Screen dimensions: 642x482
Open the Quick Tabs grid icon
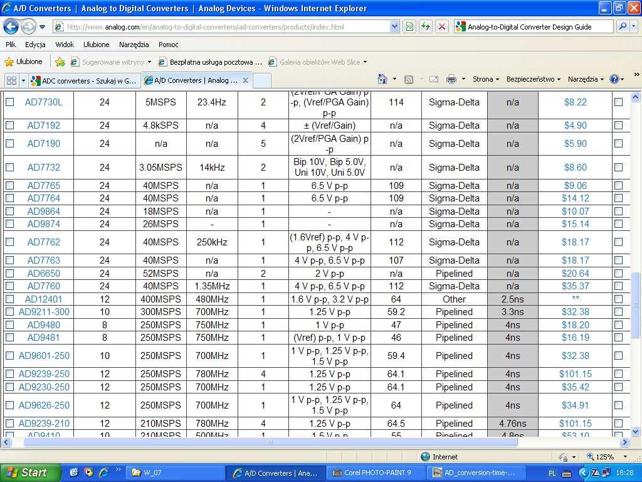point(11,80)
